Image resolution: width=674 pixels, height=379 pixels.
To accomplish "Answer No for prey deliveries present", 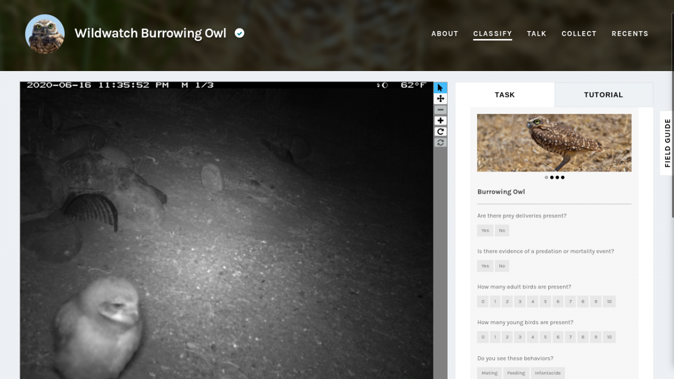I will 502,230.
